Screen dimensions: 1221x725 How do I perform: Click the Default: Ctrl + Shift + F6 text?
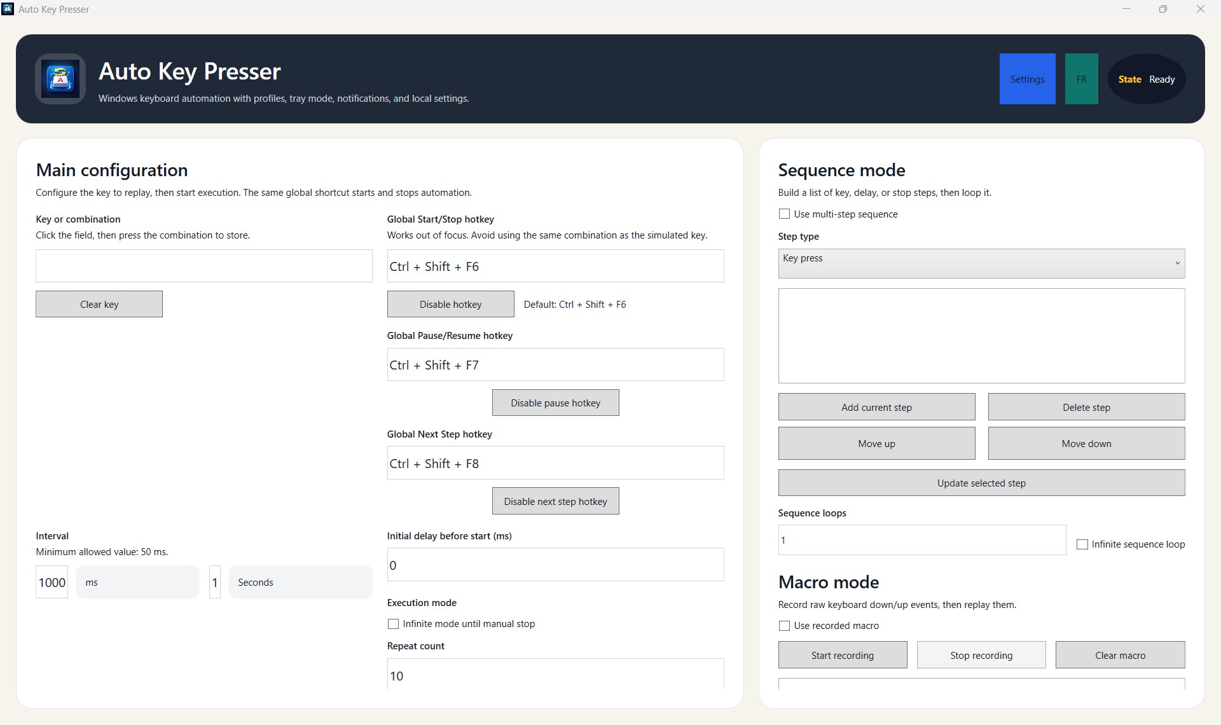(575, 305)
